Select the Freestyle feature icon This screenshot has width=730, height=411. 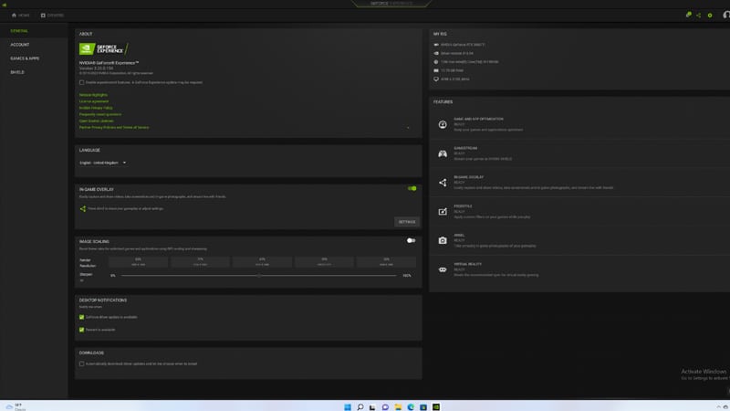pyautogui.click(x=443, y=211)
